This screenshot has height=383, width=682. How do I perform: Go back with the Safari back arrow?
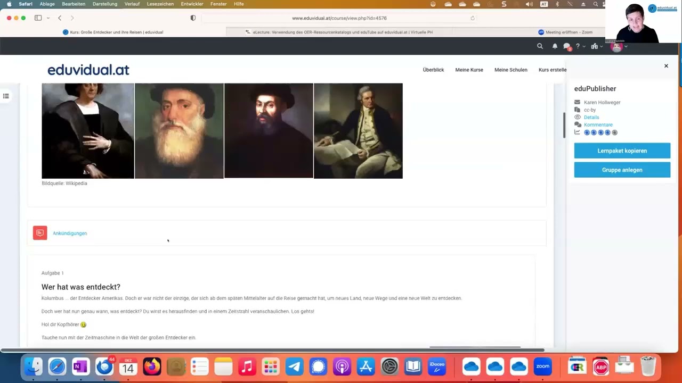(x=60, y=18)
